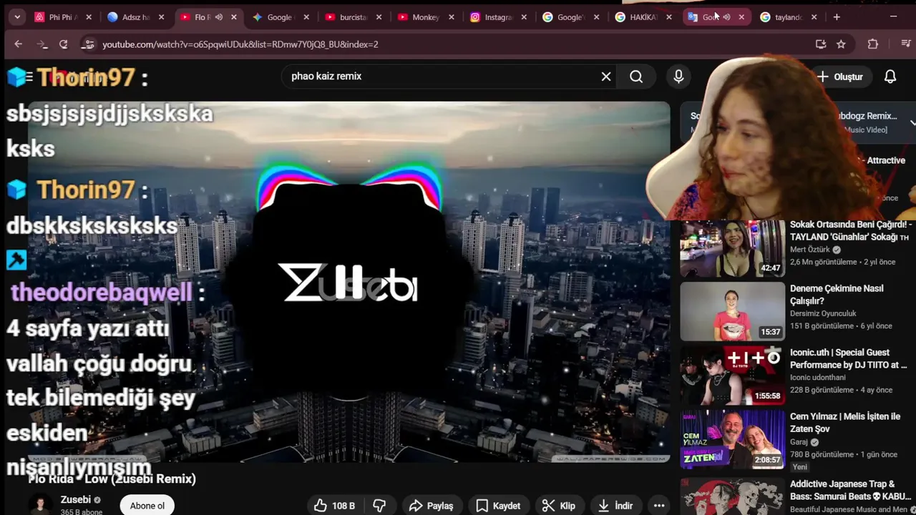Create a clip with Klip

559,506
